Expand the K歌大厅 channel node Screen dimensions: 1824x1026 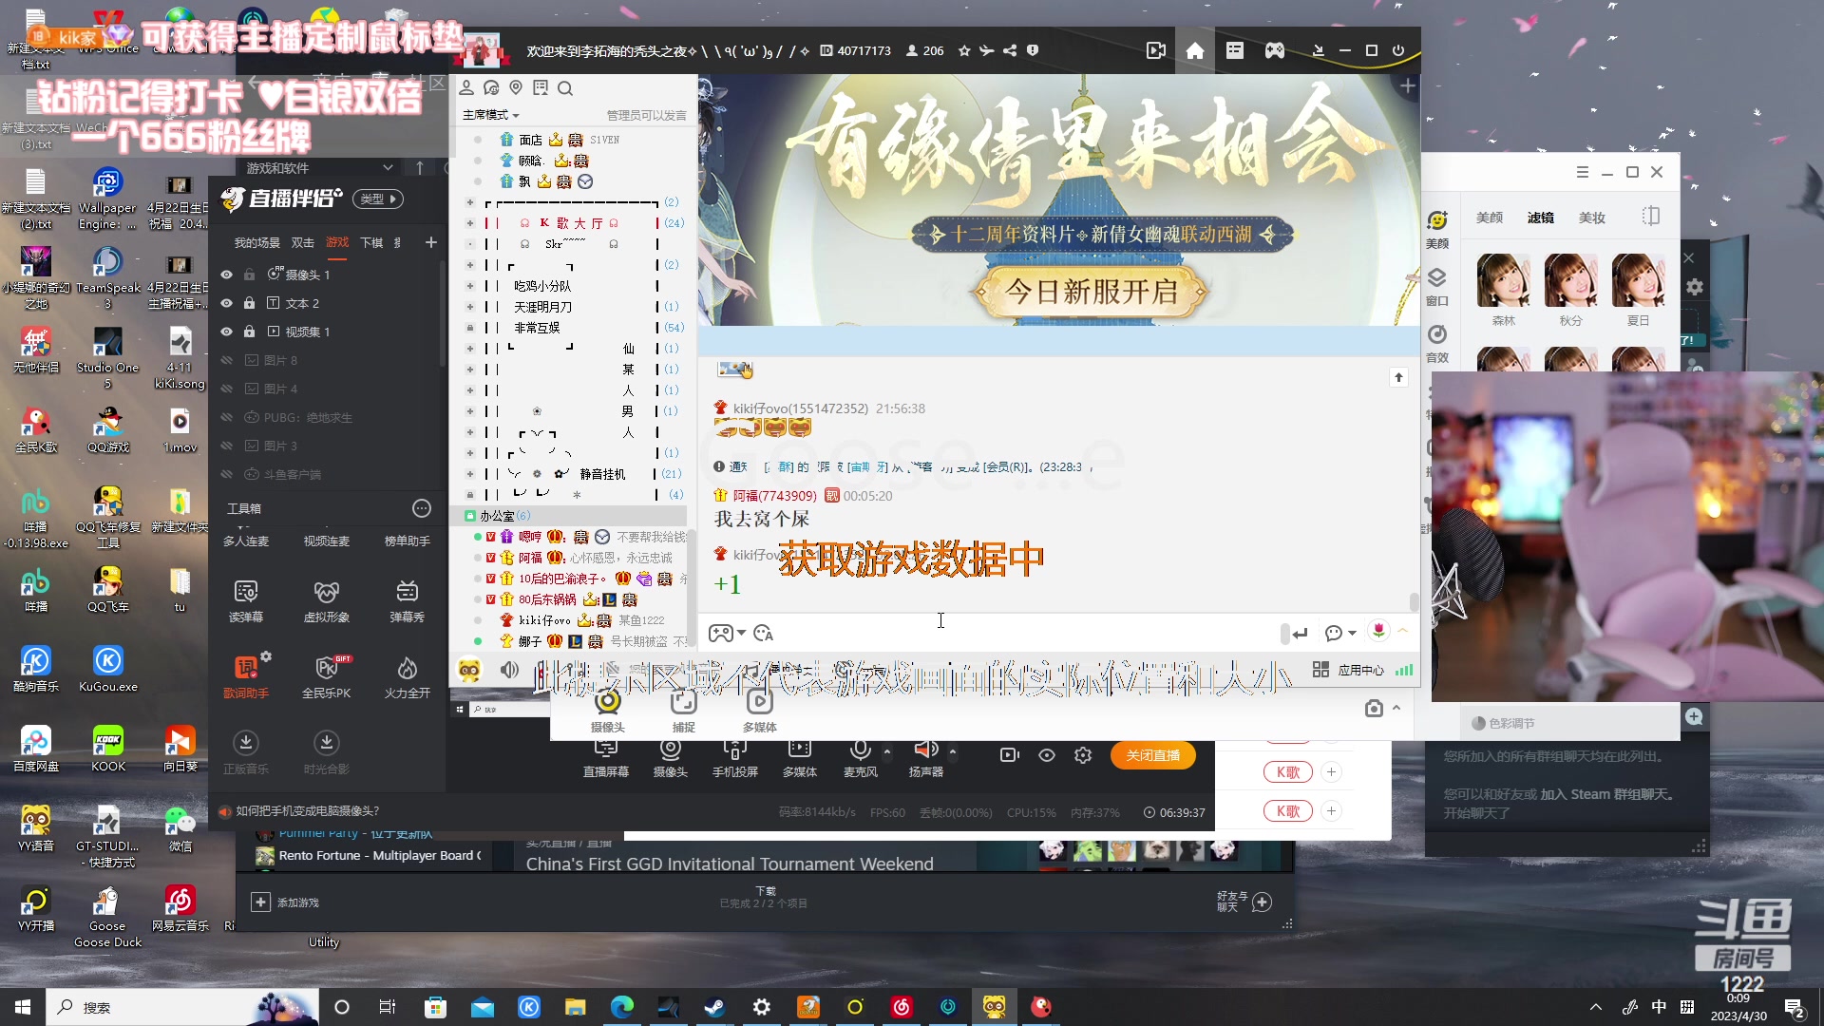click(x=469, y=223)
